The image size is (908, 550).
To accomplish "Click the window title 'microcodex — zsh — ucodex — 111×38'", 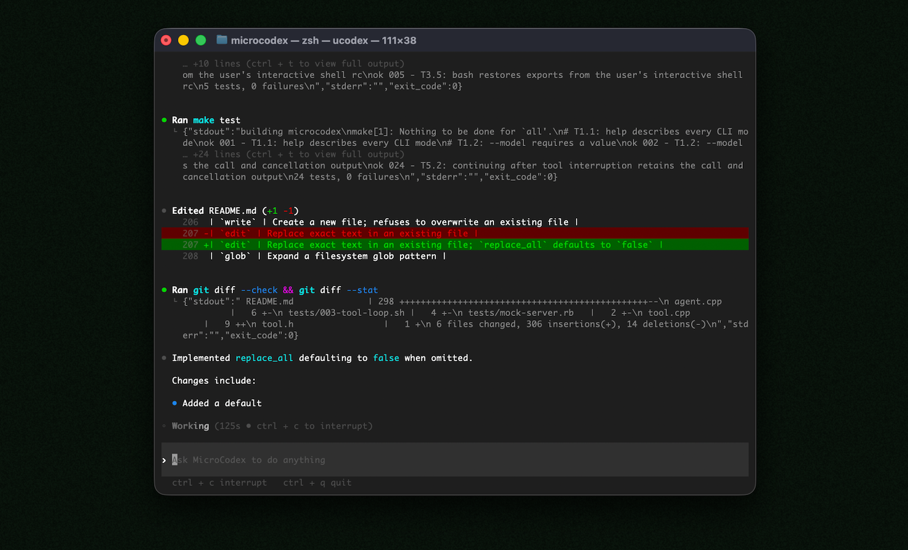I will tap(323, 40).
